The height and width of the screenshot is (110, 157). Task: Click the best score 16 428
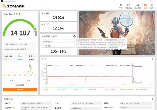click(x=31, y=59)
